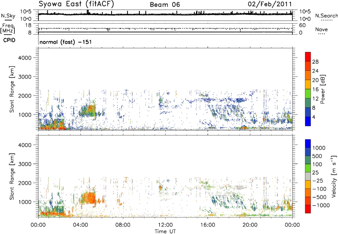
Task: Select the 'normal (fast) -151' mode text
Action: pos(65,42)
